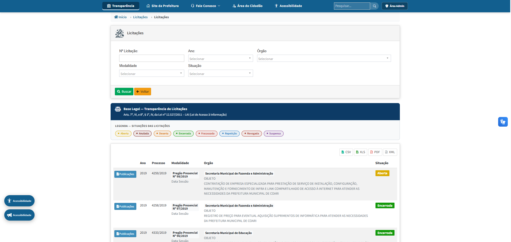Click Pregão Presencial Nº 98/2019

(185, 175)
